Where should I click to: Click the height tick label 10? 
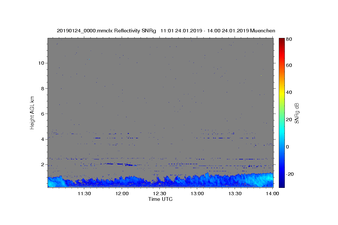point(41,63)
